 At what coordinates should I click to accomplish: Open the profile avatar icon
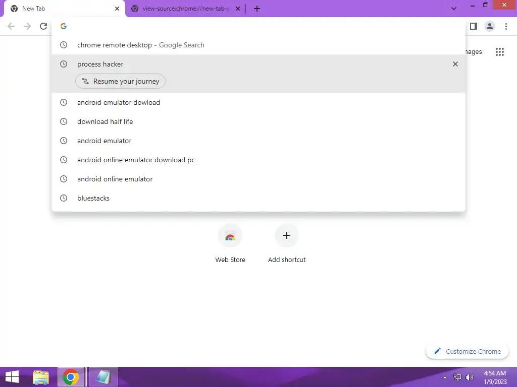click(x=490, y=26)
